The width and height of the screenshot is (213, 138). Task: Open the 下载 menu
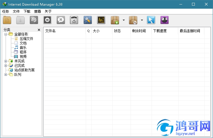(27, 11)
